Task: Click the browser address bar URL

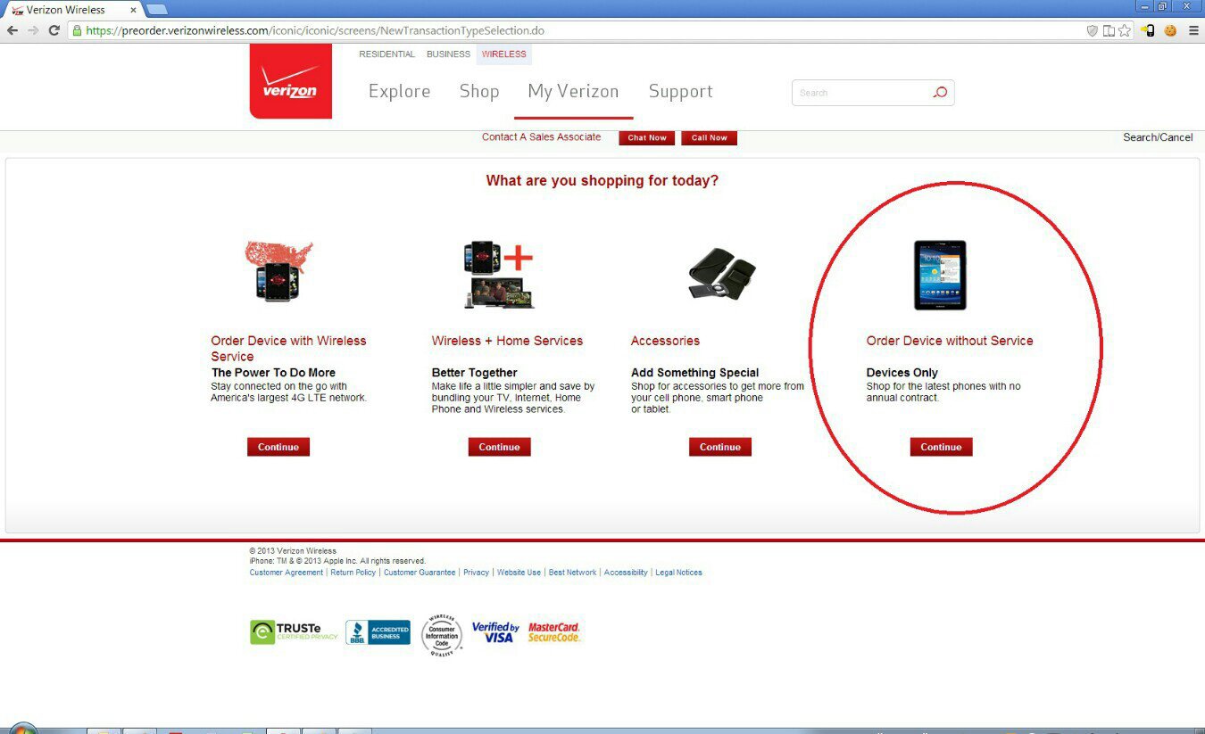Action: coord(314,30)
